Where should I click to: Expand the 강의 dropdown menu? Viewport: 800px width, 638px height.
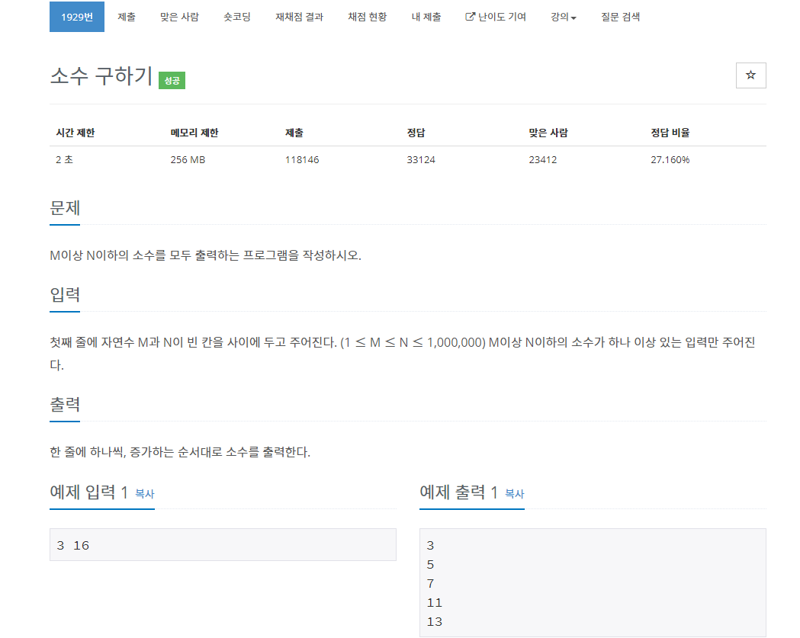click(562, 15)
